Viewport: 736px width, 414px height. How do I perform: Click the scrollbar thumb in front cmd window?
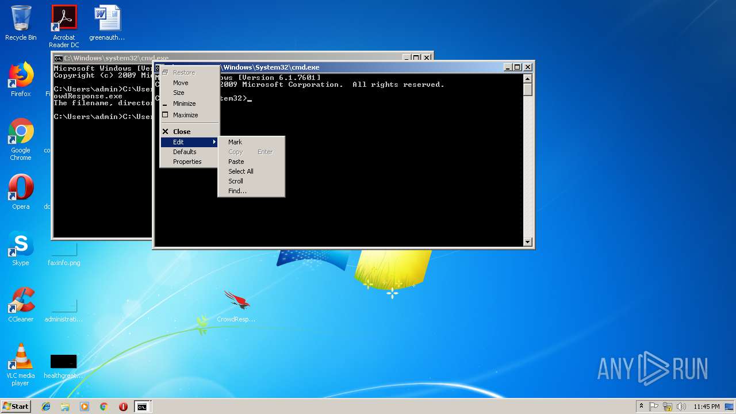528,90
